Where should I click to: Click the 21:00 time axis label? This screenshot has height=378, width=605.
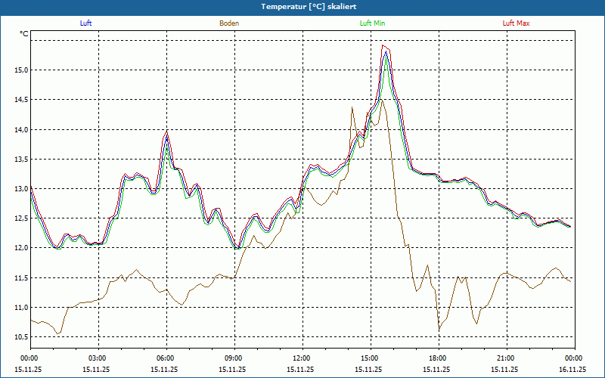506,358
